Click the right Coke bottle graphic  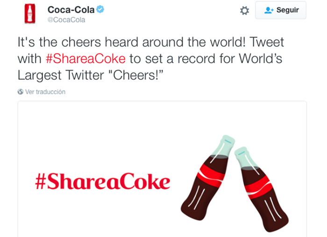point(262,189)
